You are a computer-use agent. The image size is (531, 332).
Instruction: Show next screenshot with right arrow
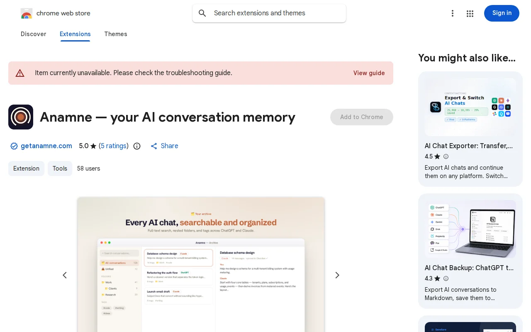[x=337, y=275]
